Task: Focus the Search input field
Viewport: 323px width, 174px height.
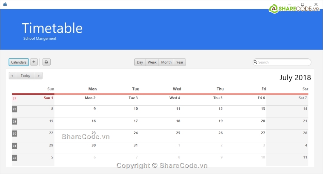Action: (283, 62)
